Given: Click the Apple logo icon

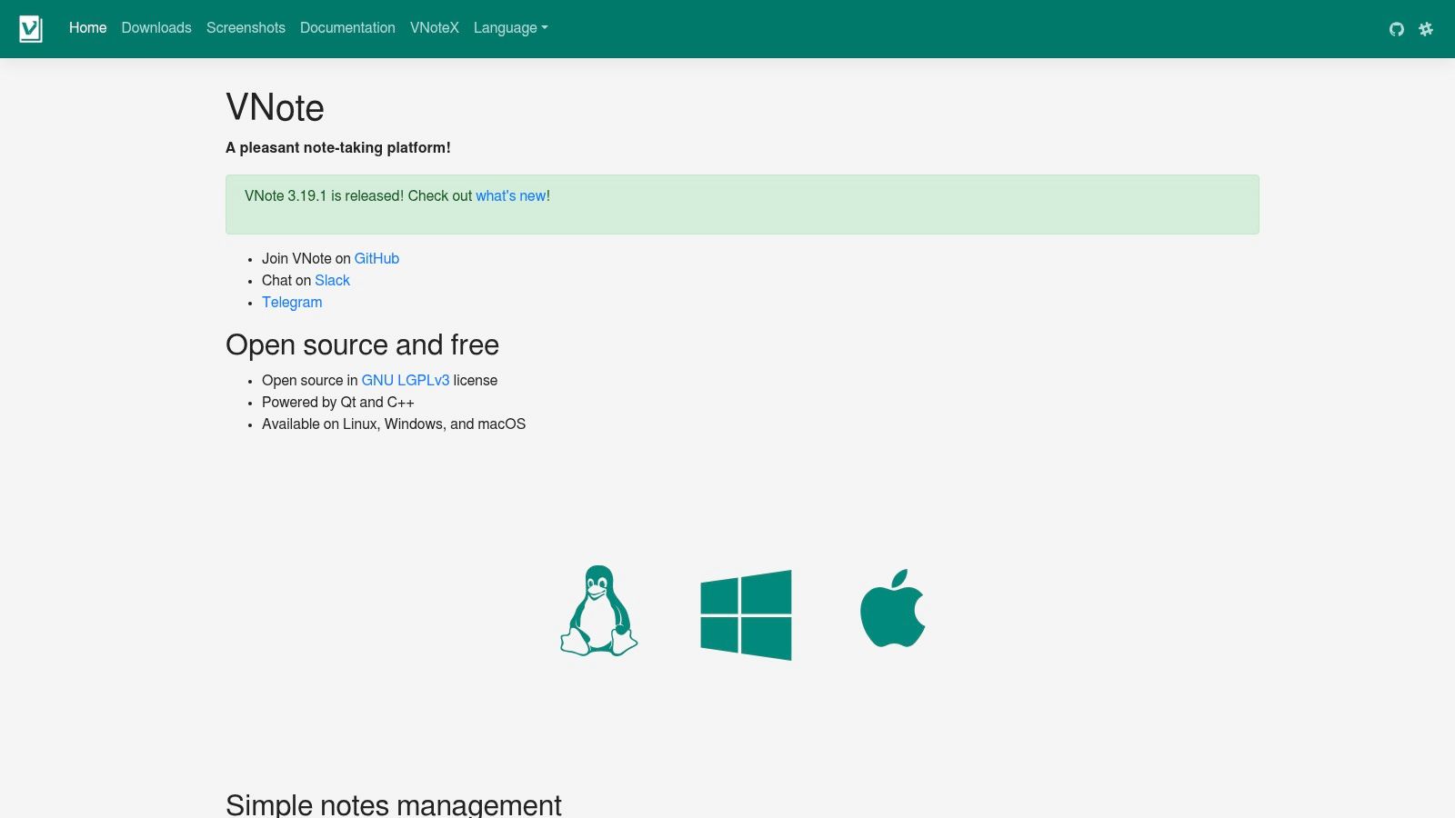Looking at the screenshot, I should [892, 608].
